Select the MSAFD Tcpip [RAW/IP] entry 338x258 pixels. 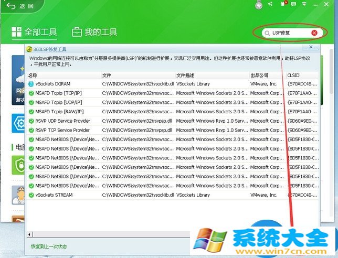pyautogui.click(x=59, y=112)
